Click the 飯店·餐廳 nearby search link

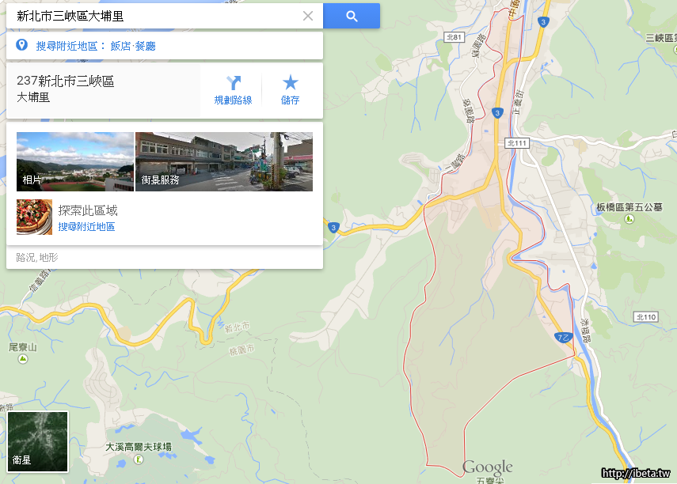pos(133,46)
